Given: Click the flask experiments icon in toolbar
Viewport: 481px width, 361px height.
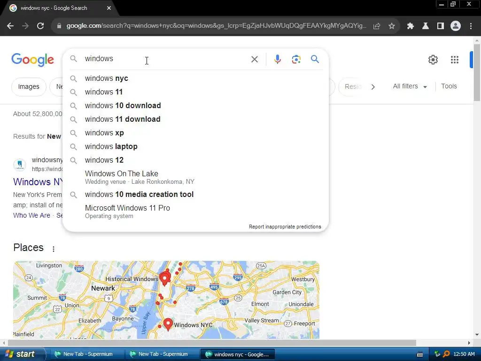Looking at the screenshot, I should point(426,26).
